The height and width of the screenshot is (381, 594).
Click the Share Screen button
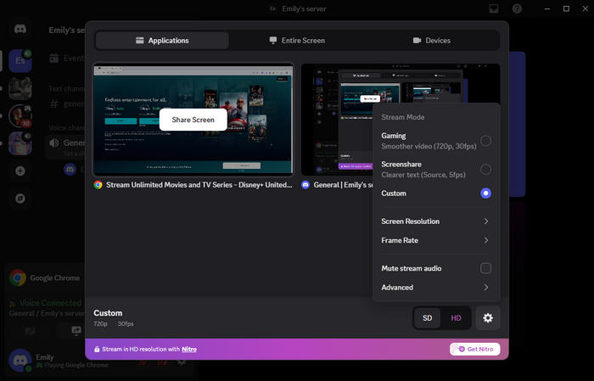pos(193,120)
